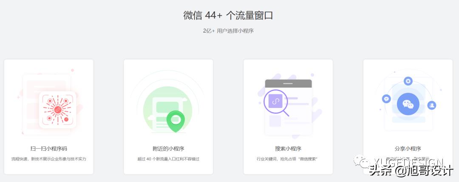This screenshot has height=182, width=459.
Task: Click the 微信 44+ 个流量窗口 heading
Action: (x=228, y=16)
